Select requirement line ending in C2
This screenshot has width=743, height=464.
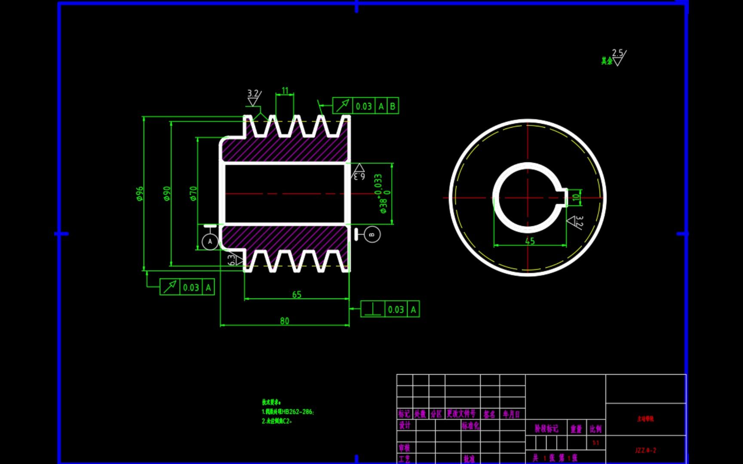277,421
